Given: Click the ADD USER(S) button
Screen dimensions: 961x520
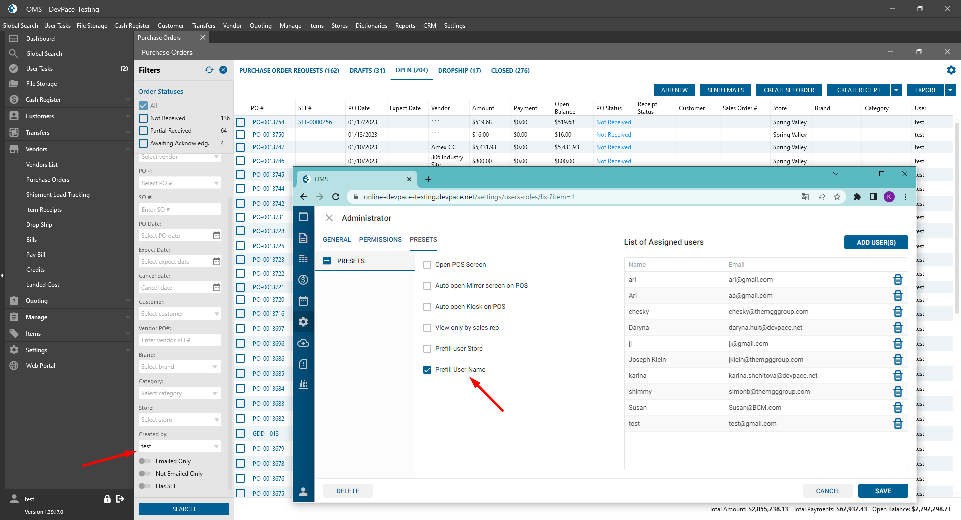Looking at the screenshot, I should tap(876, 242).
